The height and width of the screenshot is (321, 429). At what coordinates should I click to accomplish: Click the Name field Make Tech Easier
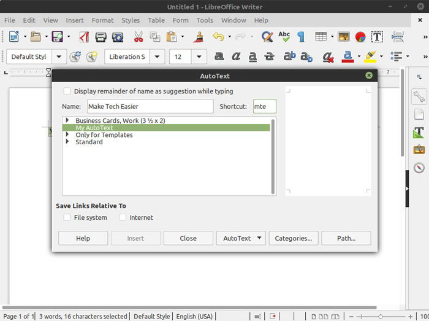pyautogui.click(x=150, y=106)
